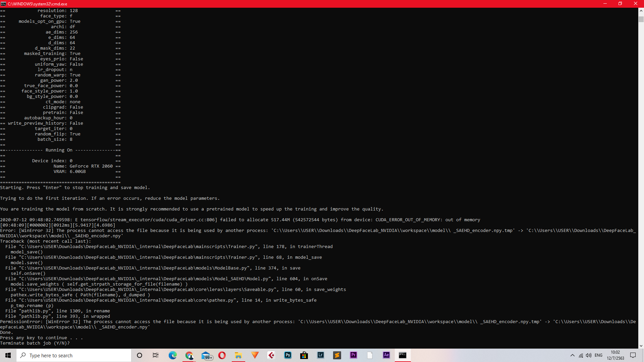The height and width of the screenshot is (362, 644).
Task: Open the Start menu
Action: pyautogui.click(x=8, y=355)
